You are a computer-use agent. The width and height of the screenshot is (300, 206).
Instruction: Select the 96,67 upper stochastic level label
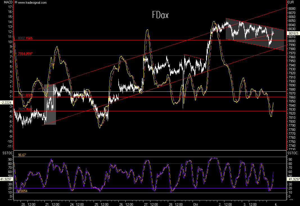[22, 155]
